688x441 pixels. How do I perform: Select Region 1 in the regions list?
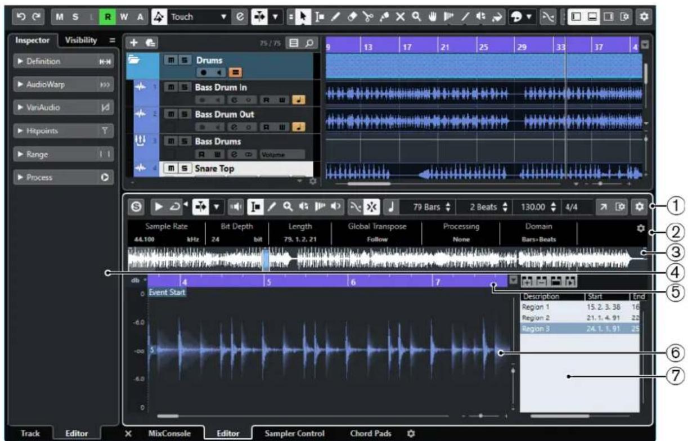click(579, 307)
